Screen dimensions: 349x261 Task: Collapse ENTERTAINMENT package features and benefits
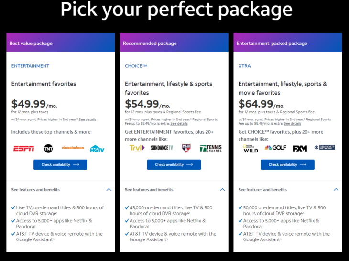coord(109,190)
